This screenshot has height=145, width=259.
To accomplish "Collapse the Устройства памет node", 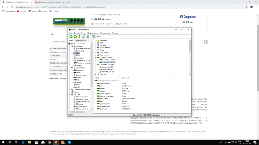I will click(96, 57).
